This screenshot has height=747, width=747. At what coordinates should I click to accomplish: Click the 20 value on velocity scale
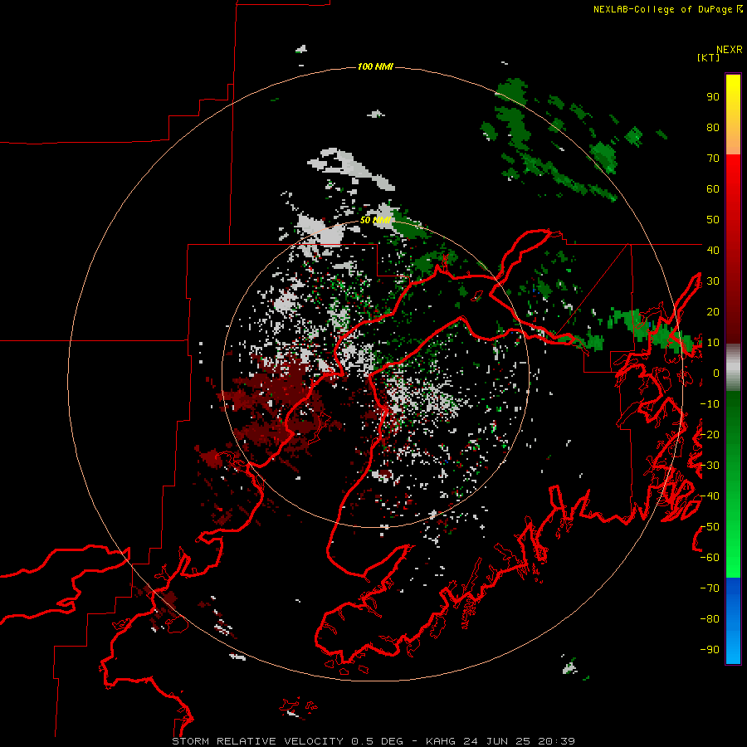[x=713, y=311]
